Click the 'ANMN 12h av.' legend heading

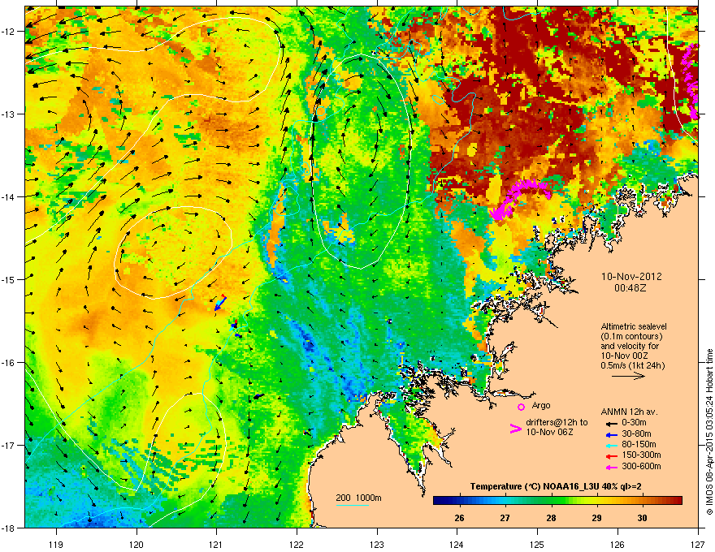click(629, 412)
